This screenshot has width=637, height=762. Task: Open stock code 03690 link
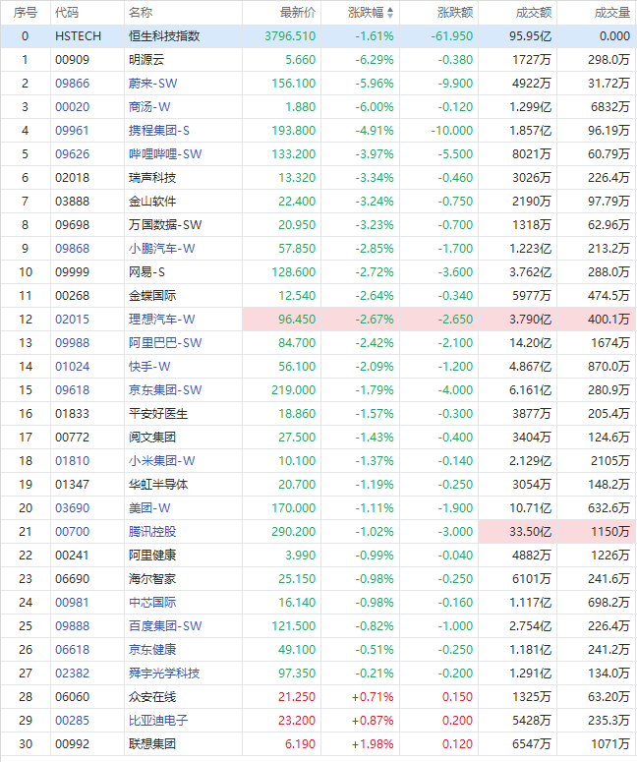click(73, 508)
